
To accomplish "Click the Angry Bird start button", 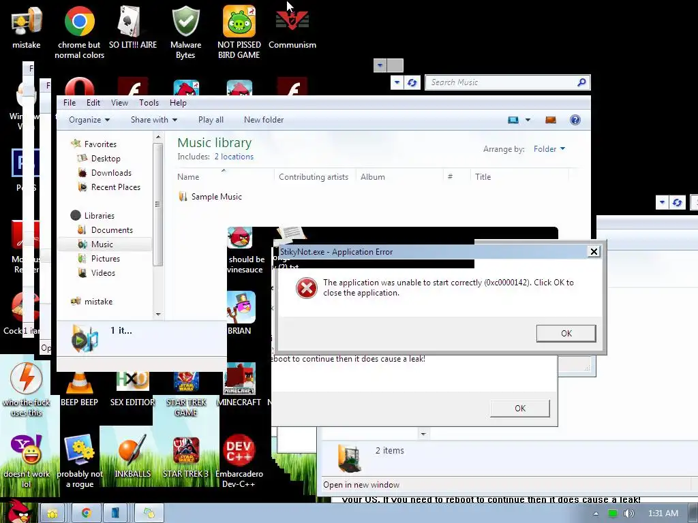I will click(18, 511).
